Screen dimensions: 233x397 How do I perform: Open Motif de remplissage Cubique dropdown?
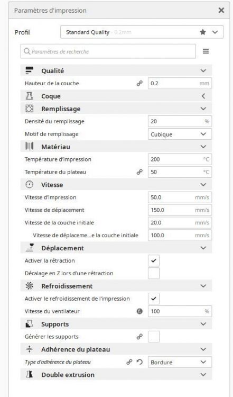180,134
